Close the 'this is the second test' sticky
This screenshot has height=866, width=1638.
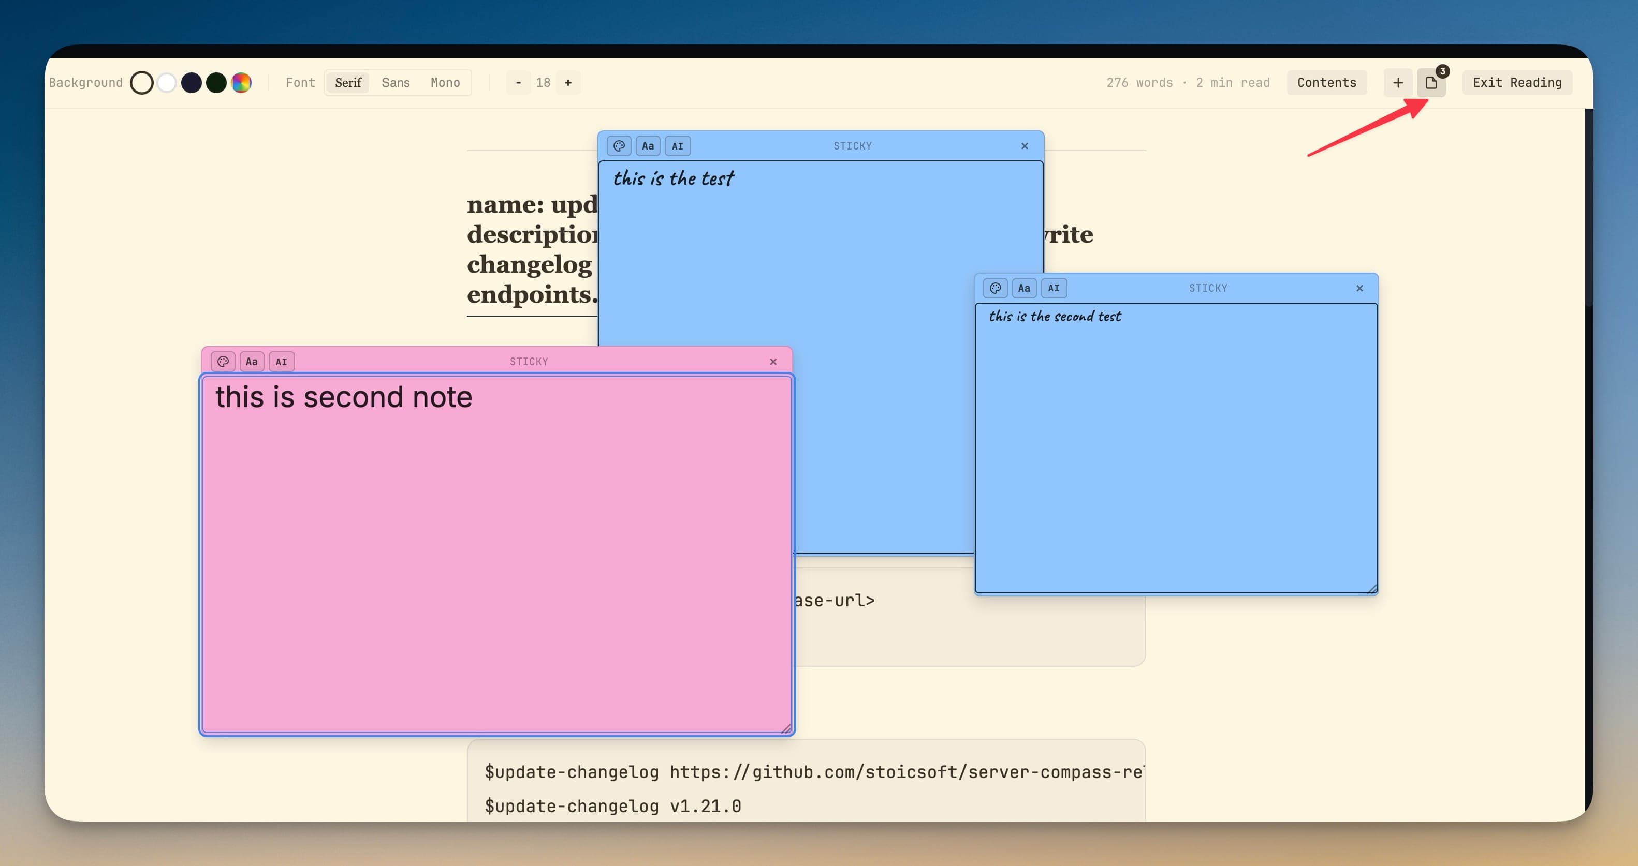pyautogui.click(x=1359, y=288)
